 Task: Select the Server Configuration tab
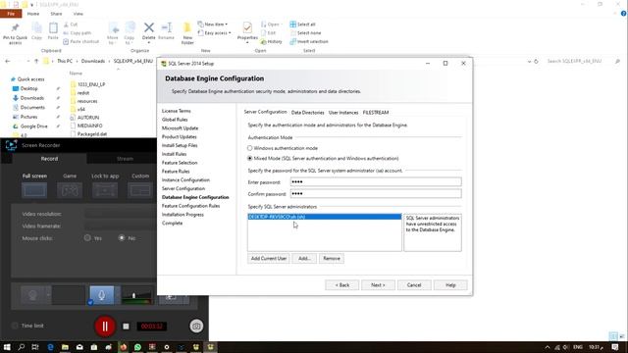click(x=265, y=112)
